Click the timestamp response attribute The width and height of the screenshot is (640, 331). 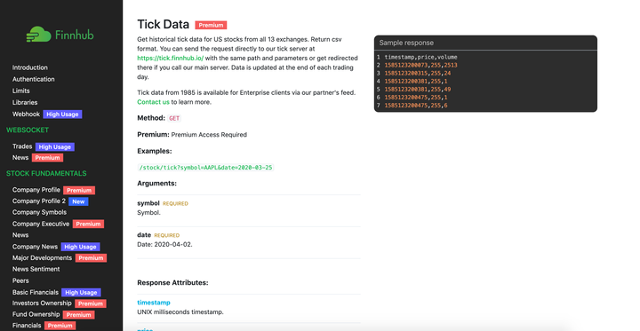click(154, 303)
